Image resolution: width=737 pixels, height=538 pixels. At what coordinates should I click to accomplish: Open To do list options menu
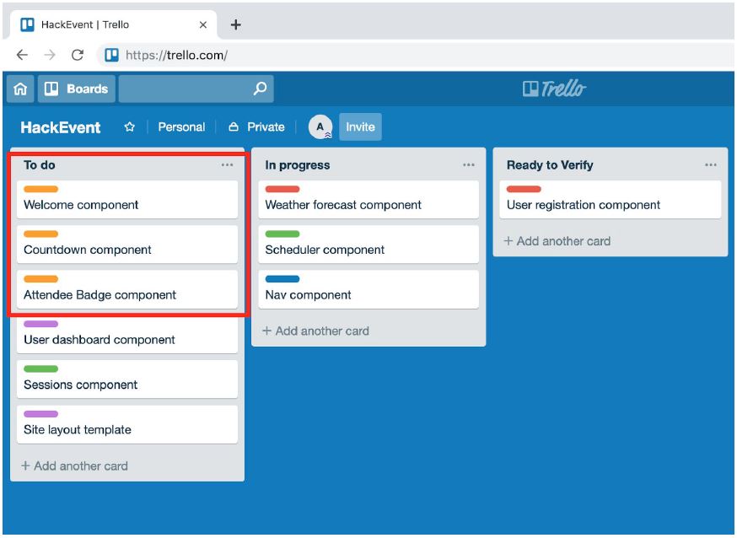point(227,165)
